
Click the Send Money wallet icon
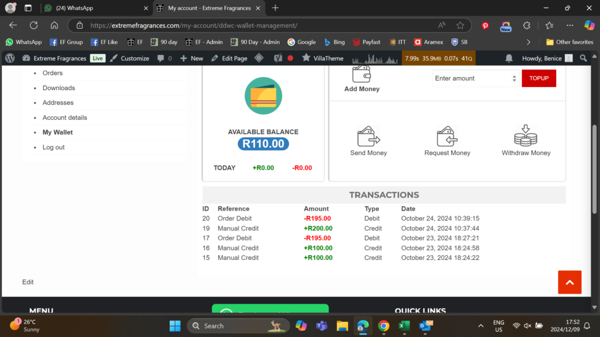point(369,136)
